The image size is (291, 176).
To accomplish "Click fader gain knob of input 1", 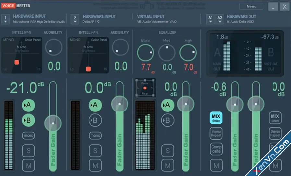I will (53, 123).
